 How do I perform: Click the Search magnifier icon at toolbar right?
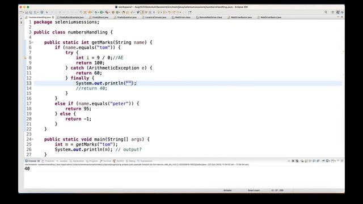pos(326,12)
